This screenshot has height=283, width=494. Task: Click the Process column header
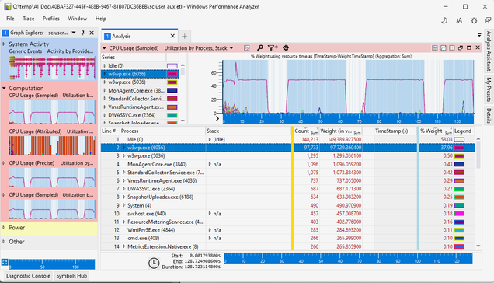tap(162, 131)
